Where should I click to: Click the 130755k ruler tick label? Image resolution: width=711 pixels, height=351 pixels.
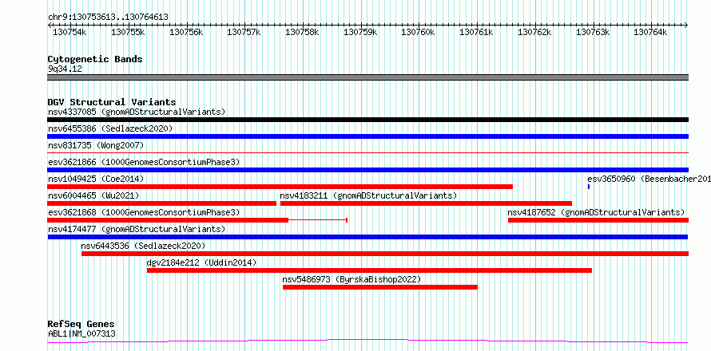click(x=129, y=32)
